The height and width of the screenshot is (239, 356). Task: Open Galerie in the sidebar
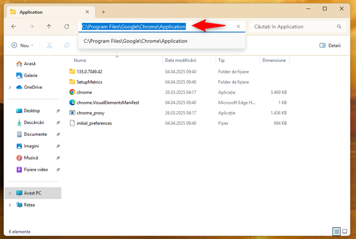(30, 76)
